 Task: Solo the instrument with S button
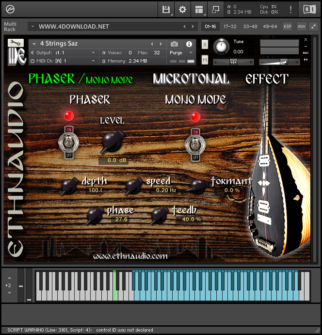coord(205,45)
